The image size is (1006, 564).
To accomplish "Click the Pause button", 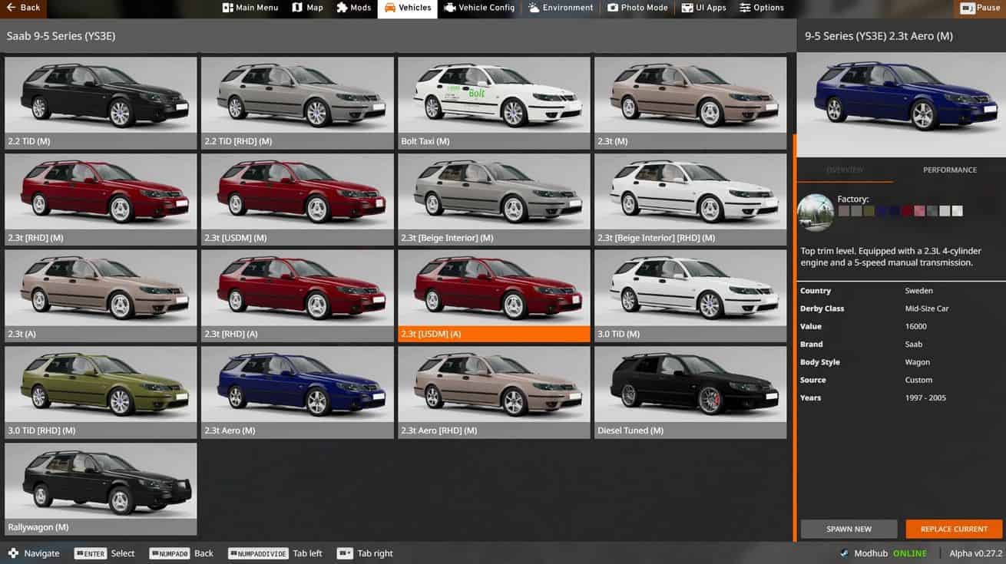I will [x=980, y=8].
